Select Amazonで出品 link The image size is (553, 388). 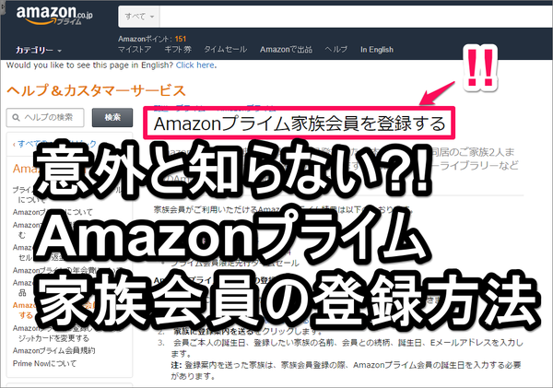coord(286,50)
